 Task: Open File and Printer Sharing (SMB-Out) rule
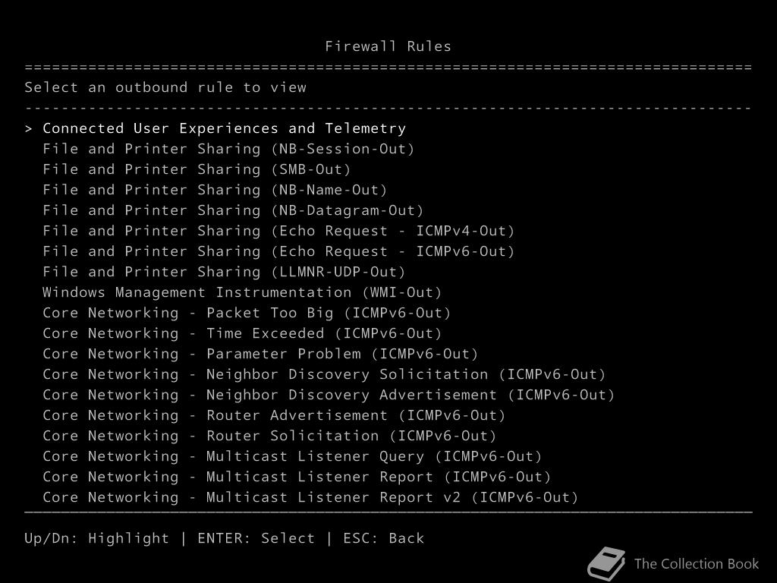(197, 169)
